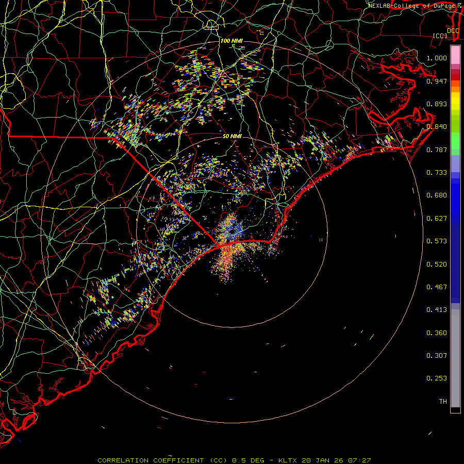Viewport: 464px width, 464px height.
Task: Select the 0.733 scale value
Action: tap(437, 172)
